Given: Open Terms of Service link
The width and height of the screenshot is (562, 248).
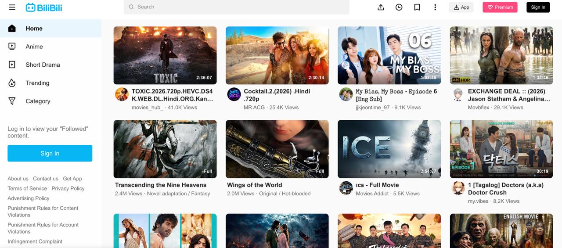Looking at the screenshot, I should coord(27,188).
